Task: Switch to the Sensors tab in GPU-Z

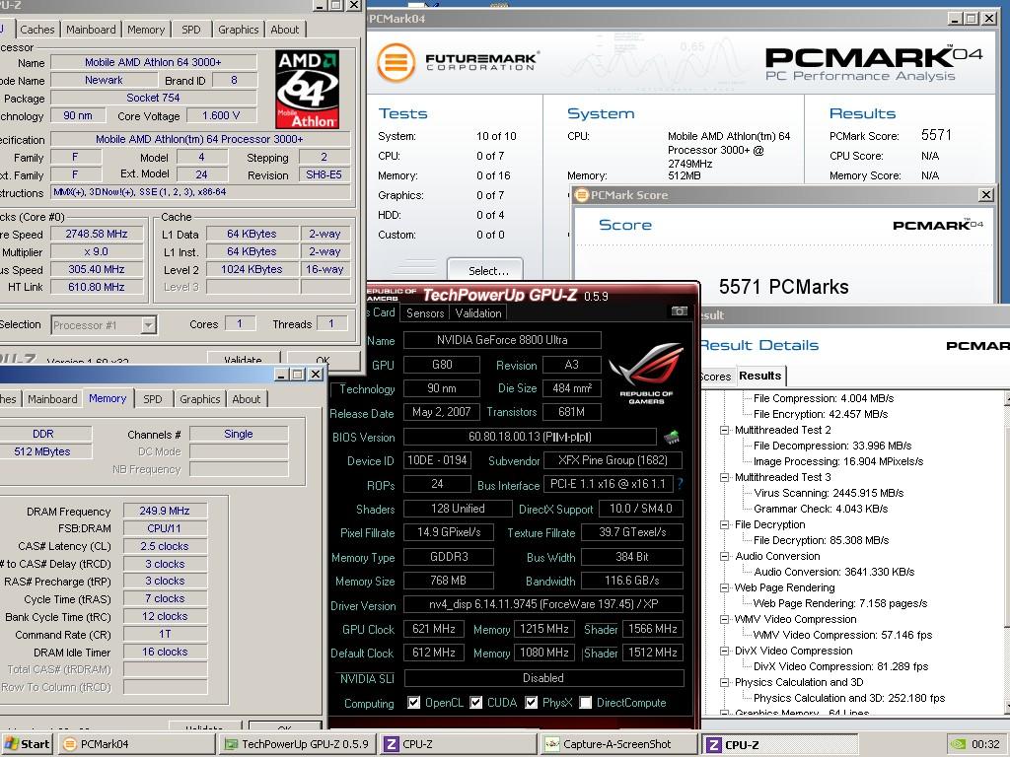Action: (425, 313)
